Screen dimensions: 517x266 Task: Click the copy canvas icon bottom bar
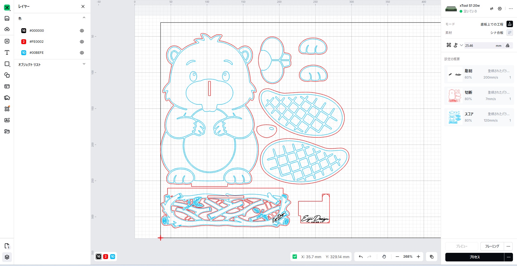tap(432, 257)
